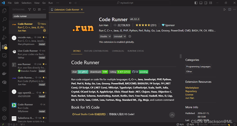
Task: Click the myJavaScript command center search box
Action: [125, 3]
